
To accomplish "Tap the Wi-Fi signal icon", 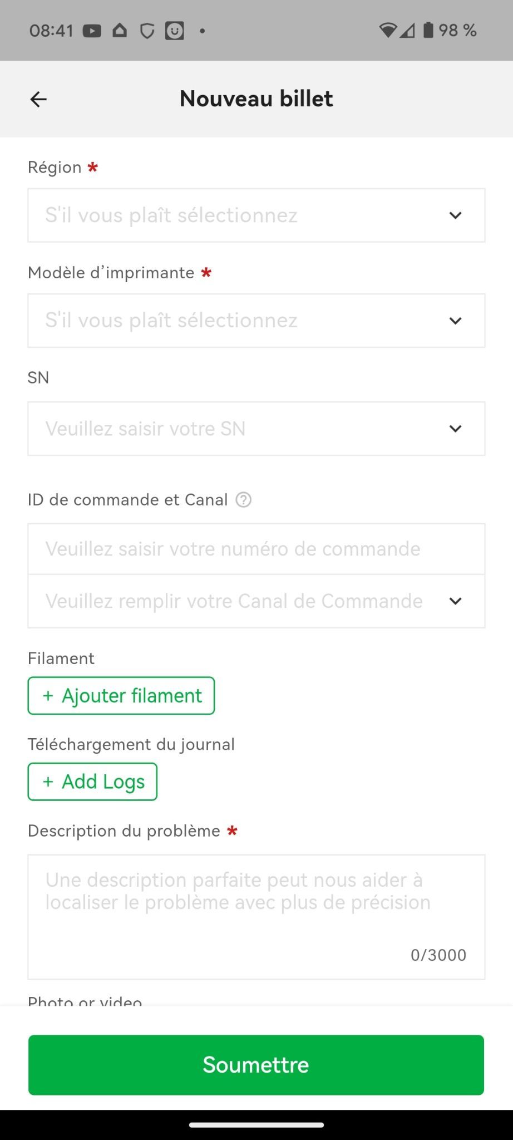I will (x=387, y=31).
